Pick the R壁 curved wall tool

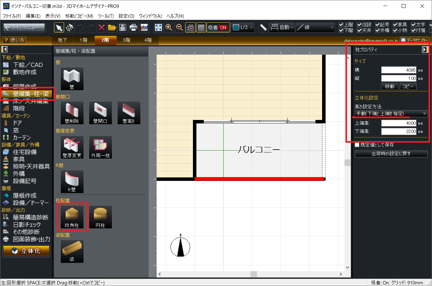(x=72, y=182)
